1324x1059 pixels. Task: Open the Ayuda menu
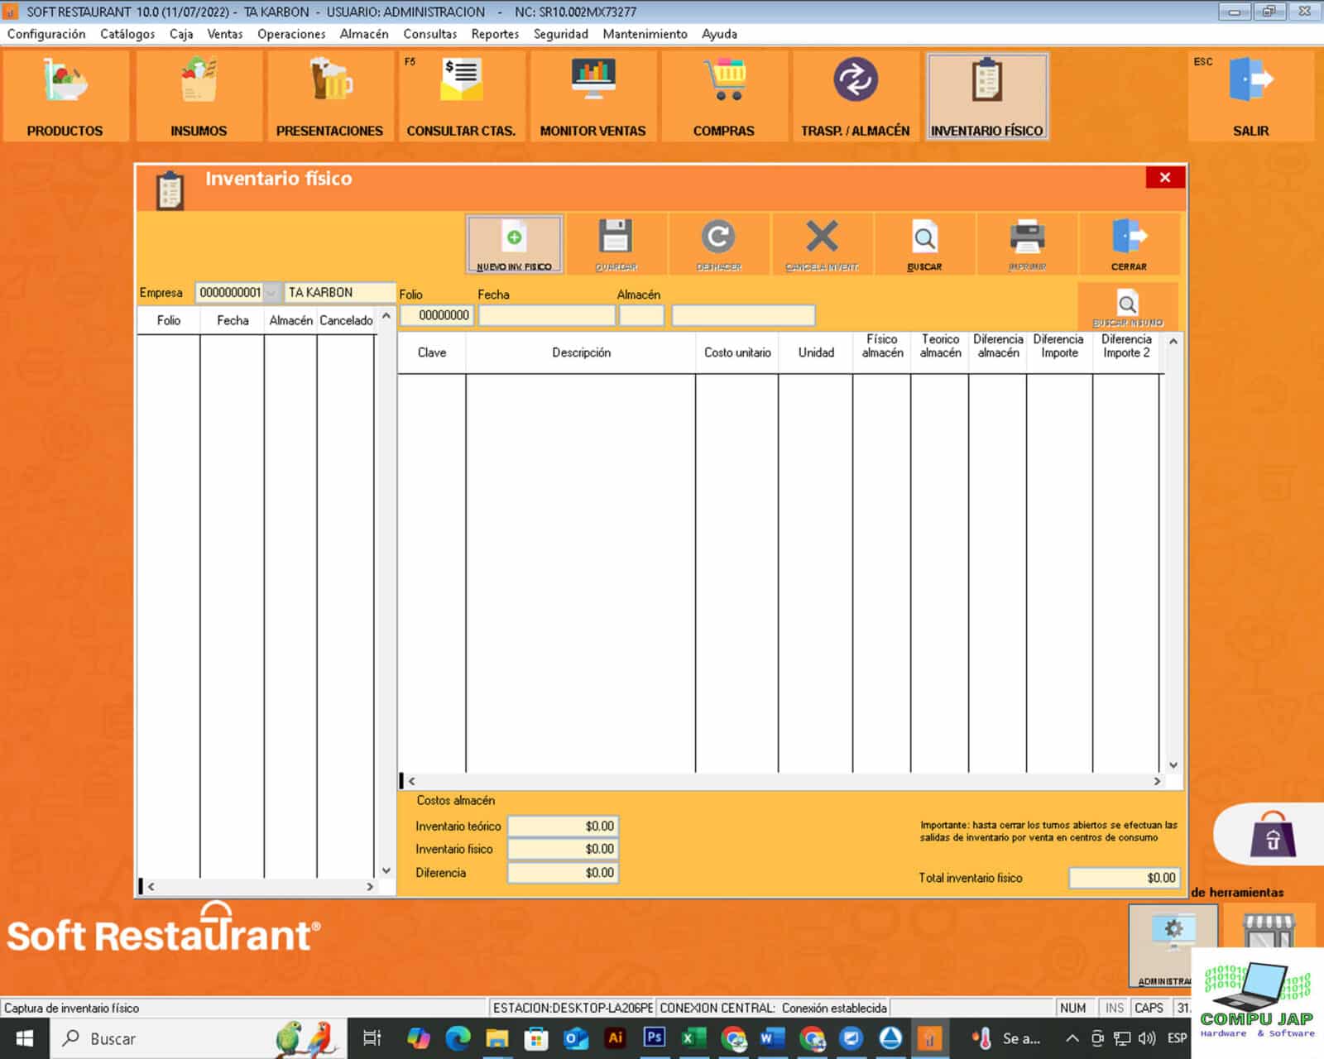click(x=719, y=34)
